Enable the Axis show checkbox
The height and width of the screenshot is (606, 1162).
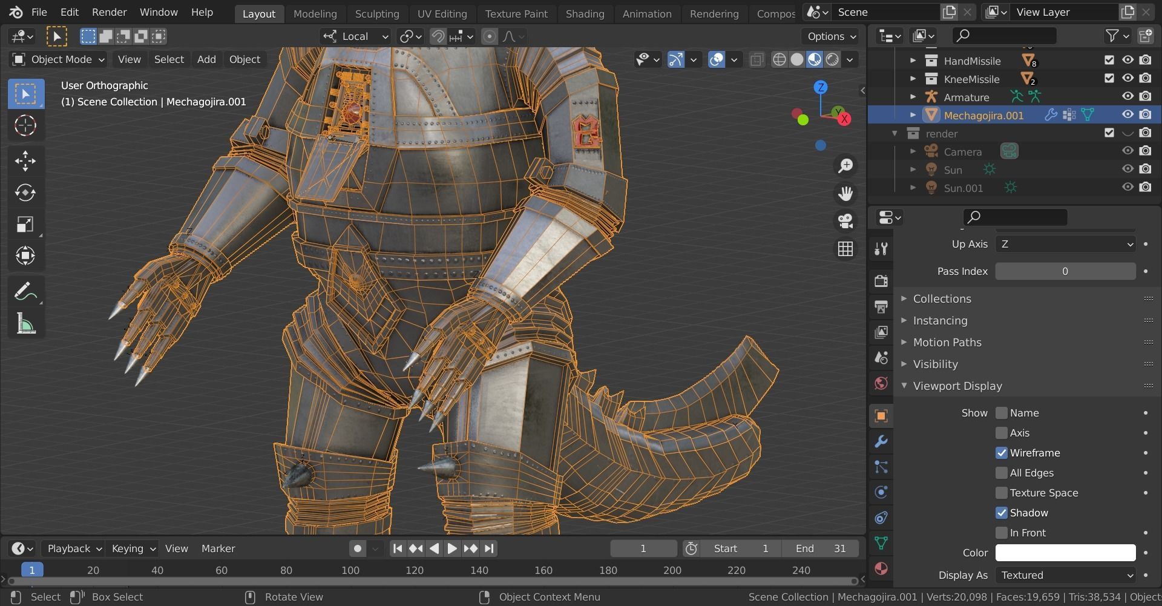(x=1002, y=433)
